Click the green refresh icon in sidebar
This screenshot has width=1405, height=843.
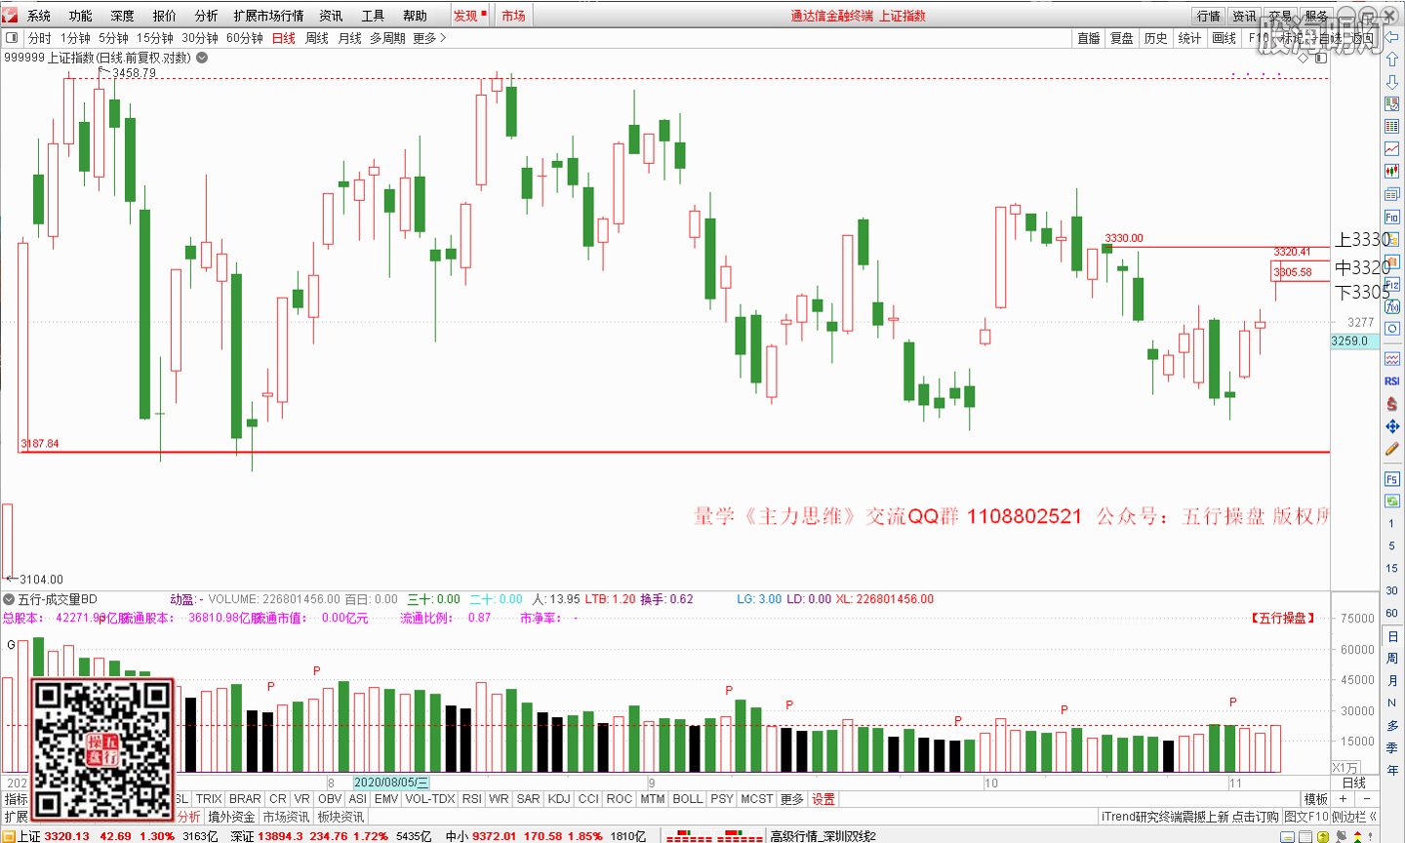(x=1391, y=502)
